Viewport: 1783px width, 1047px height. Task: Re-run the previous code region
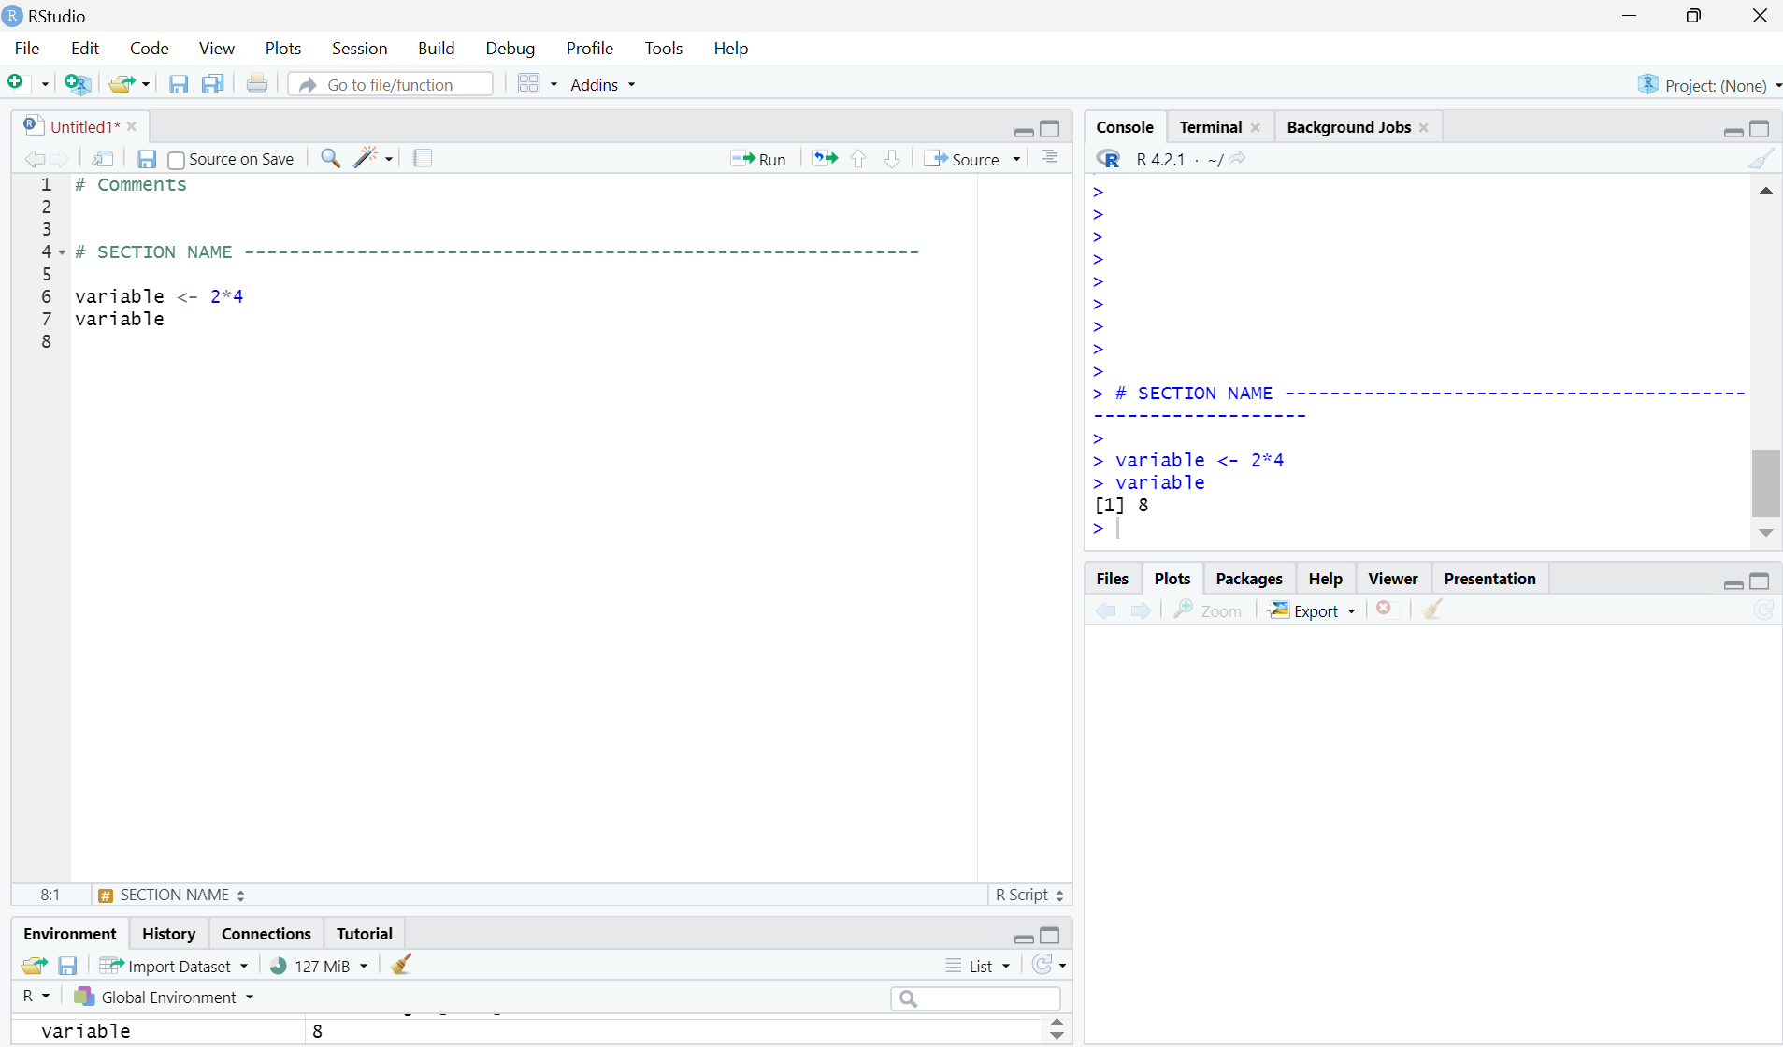pyautogui.click(x=825, y=158)
